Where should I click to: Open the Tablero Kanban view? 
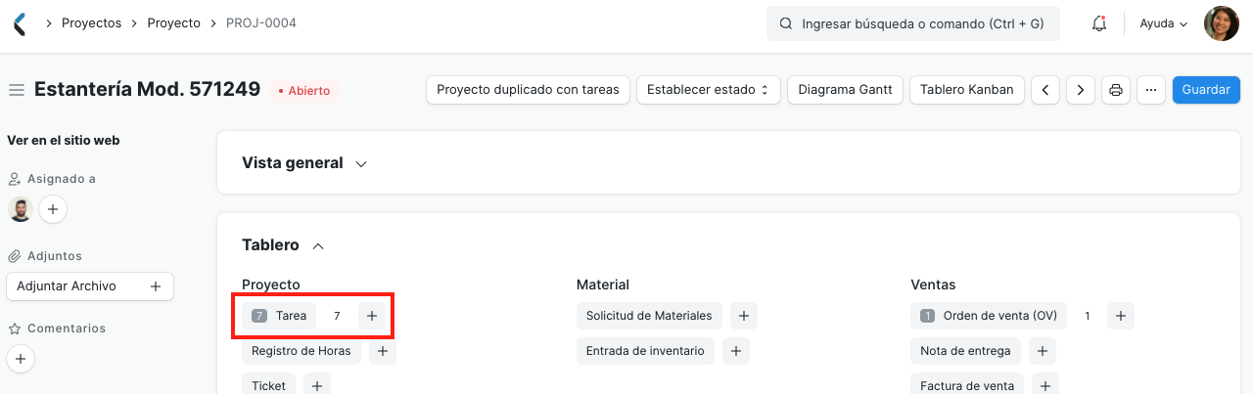[x=967, y=90]
